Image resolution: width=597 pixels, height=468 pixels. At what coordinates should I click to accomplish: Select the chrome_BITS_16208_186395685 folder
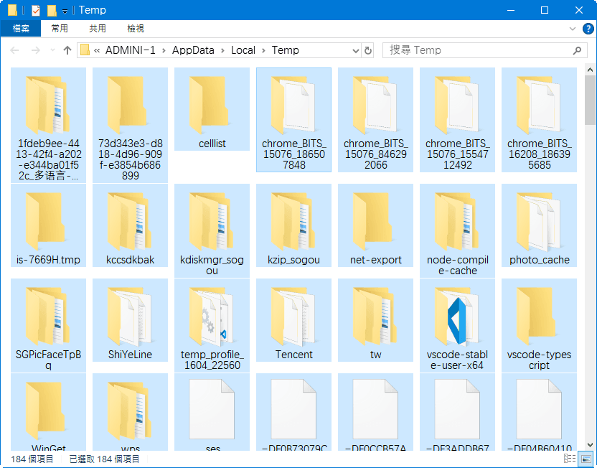click(539, 120)
